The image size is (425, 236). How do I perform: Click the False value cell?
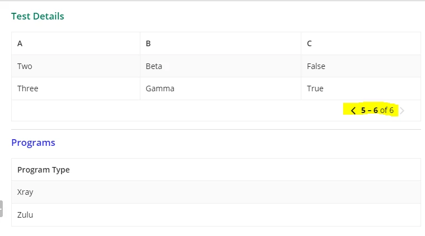coord(361,66)
